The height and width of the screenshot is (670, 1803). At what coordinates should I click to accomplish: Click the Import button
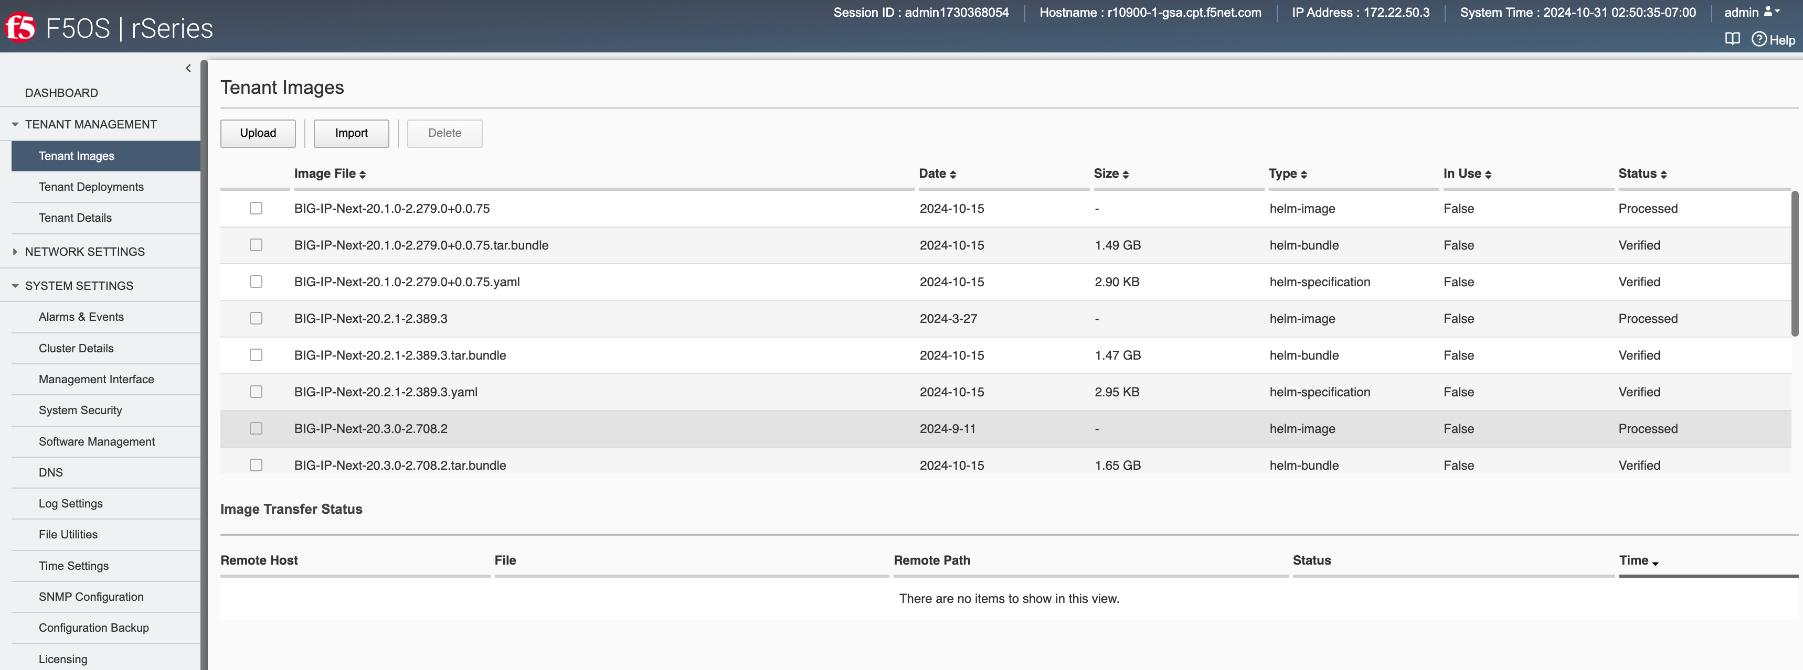[351, 133]
